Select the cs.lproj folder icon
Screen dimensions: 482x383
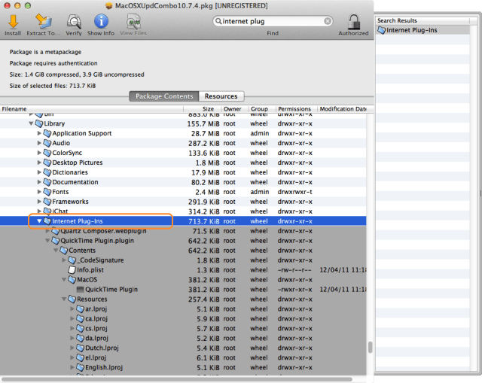[x=80, y=328]
